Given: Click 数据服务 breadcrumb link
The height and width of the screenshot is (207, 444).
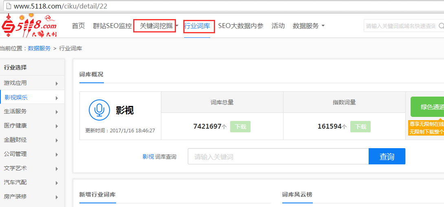Looking at the screenshot, I should (x=39, y=48).
